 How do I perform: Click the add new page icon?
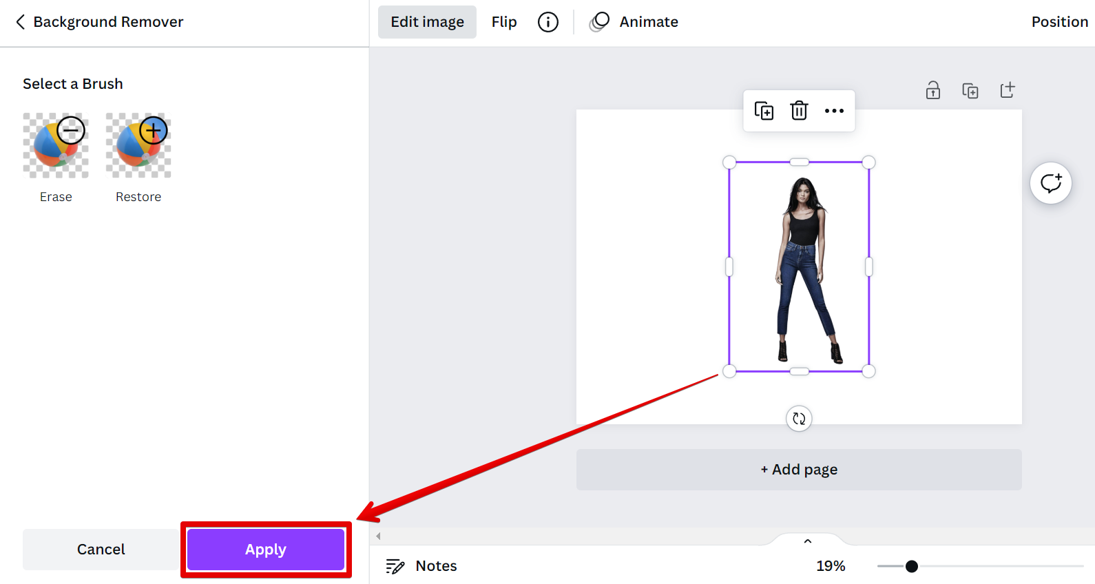pyautogui.click(x=1008, y=90)
